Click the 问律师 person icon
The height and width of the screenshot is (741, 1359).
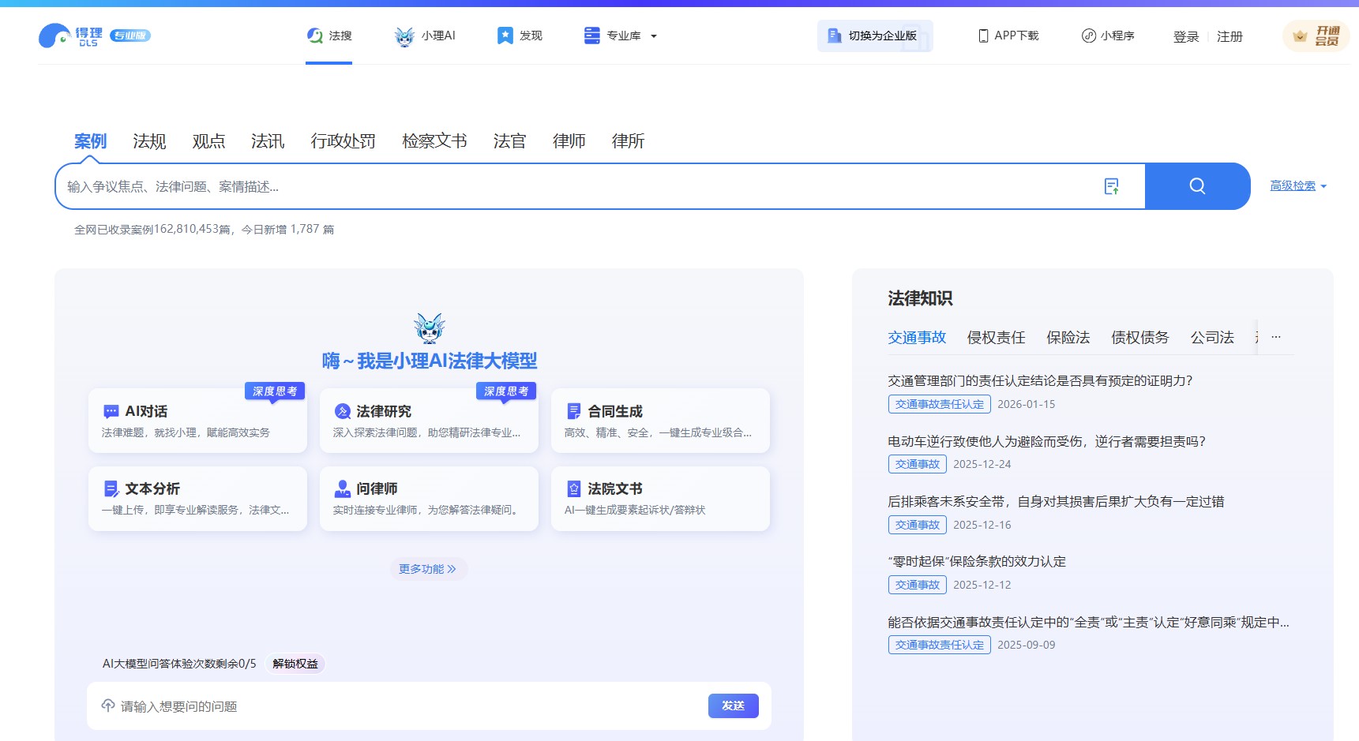pyautogui.click(x=342, y=488)
